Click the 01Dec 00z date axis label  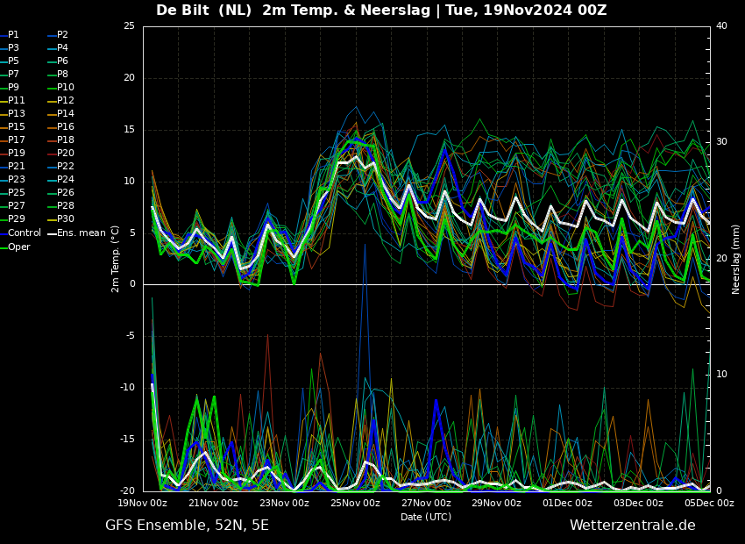click(x=567, y=503)
